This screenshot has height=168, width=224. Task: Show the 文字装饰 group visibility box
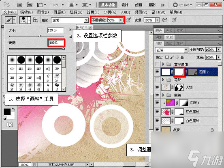point(157,64)
